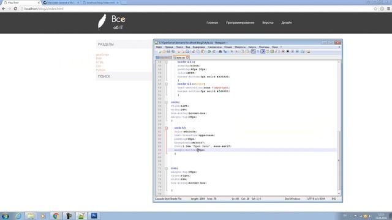Toggle Word Wrap in Notepad++ toolbar

tap(253, 51)
